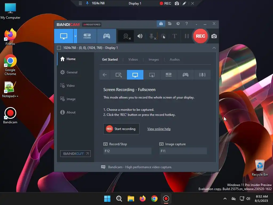Click the UNREGISTERED badge
The image size is (273, 205).
point(92,25)
